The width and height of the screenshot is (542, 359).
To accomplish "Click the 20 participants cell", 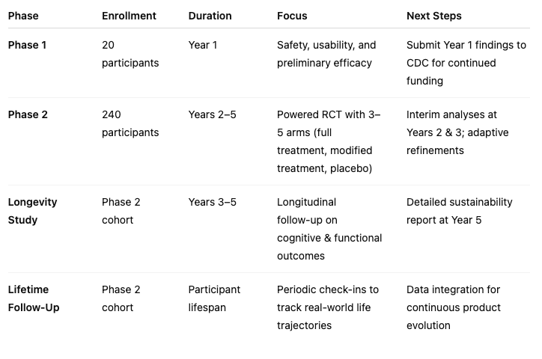I will 130,54.
